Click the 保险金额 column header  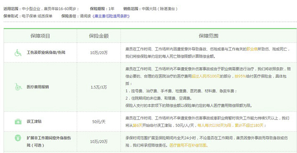coord(99,36)
